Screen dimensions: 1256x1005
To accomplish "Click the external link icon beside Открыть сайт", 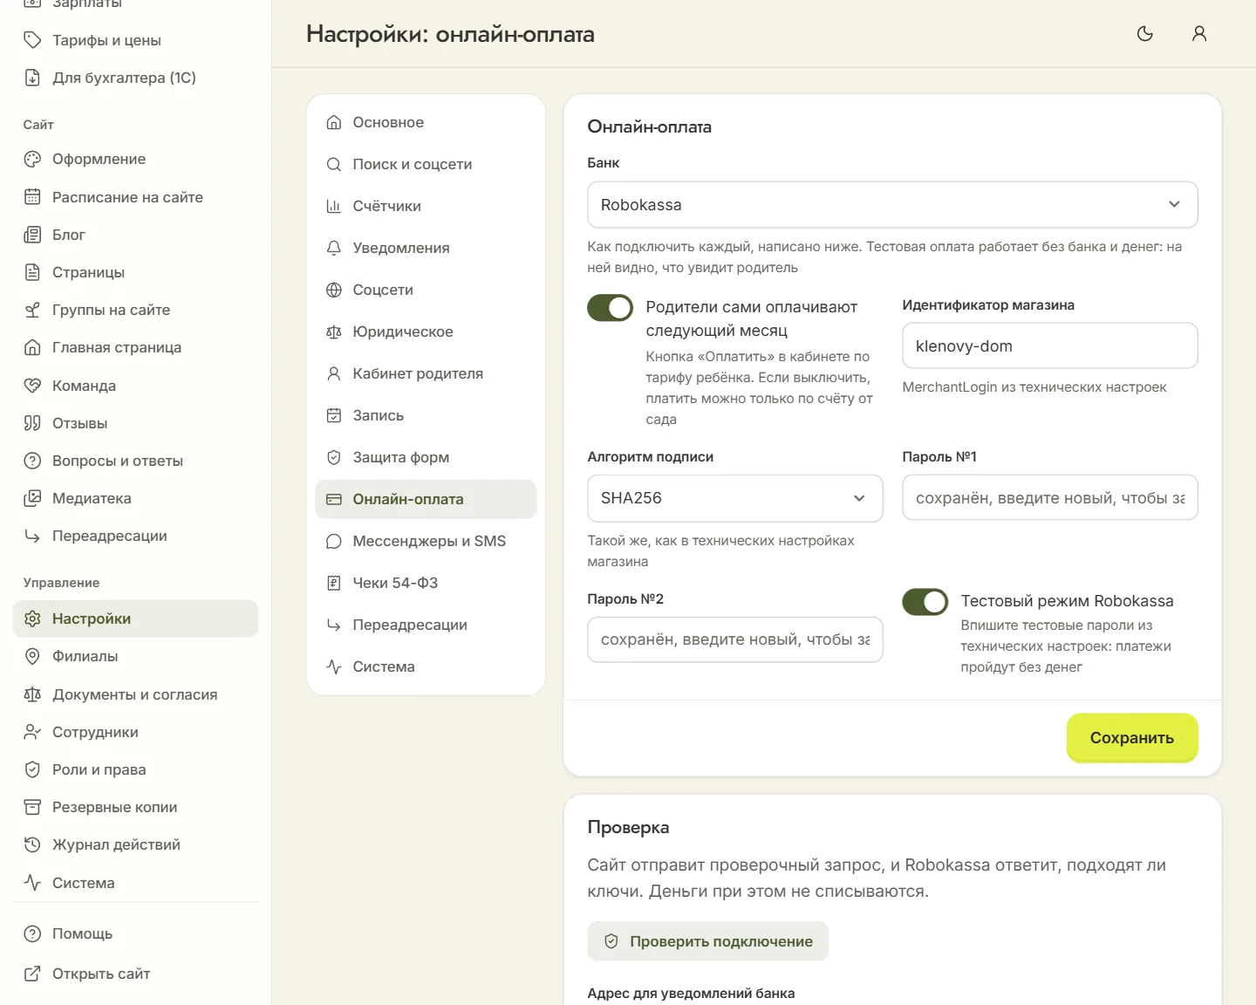I will coord(32,974).
